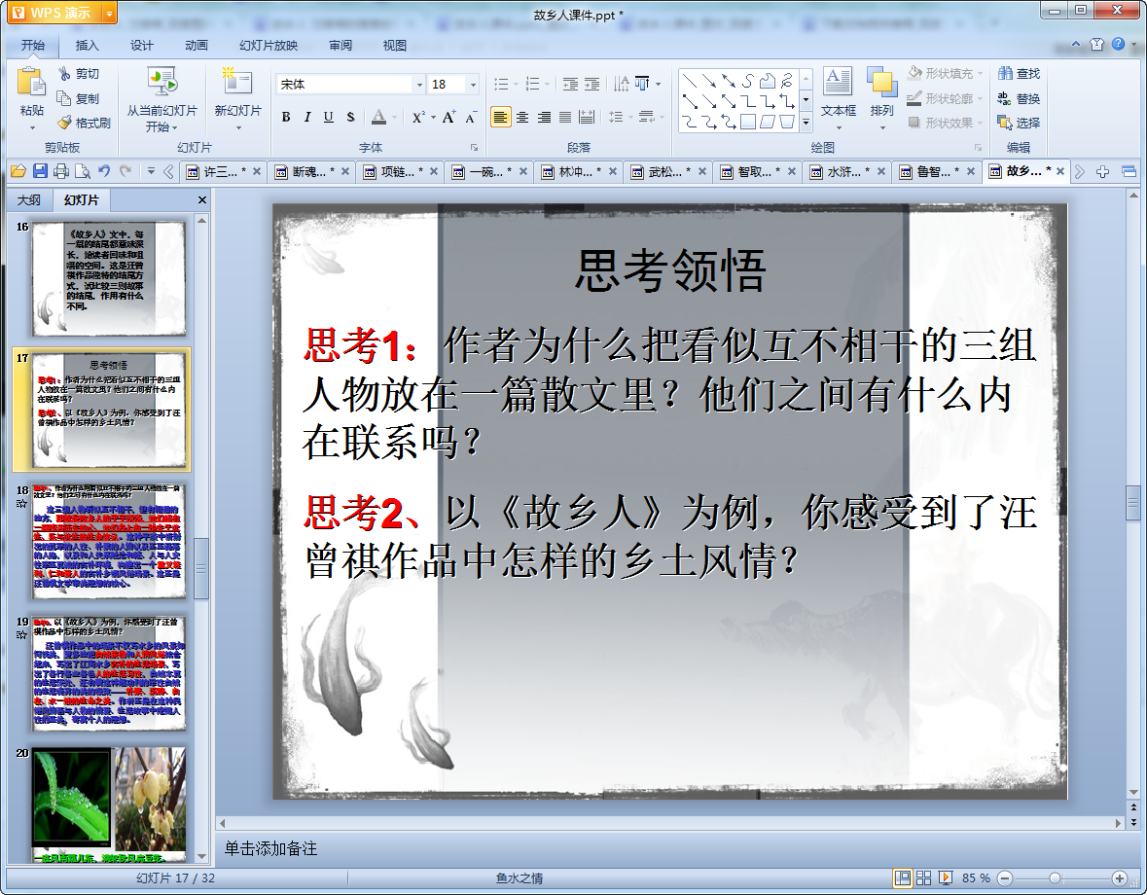Open WPS application menu arrow
1147x895 pixels.
[x=109, y=14]
